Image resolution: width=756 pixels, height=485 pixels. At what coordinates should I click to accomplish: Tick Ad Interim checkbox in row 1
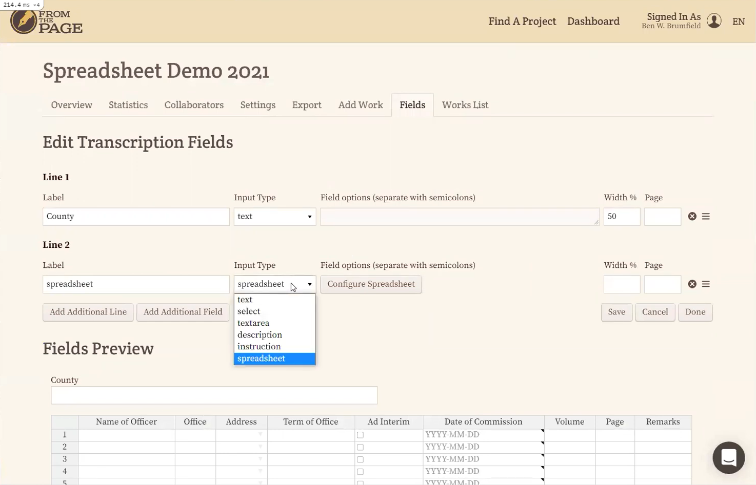(x=360, y=435)
